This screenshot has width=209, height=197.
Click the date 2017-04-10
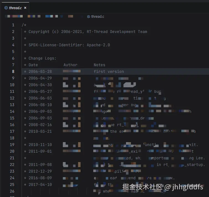click(40, 185)
